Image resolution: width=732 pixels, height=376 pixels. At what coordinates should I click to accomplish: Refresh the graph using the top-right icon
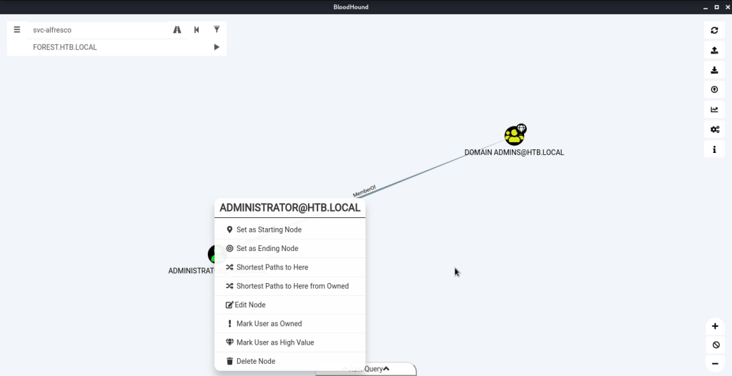click(x=714, y=30)
